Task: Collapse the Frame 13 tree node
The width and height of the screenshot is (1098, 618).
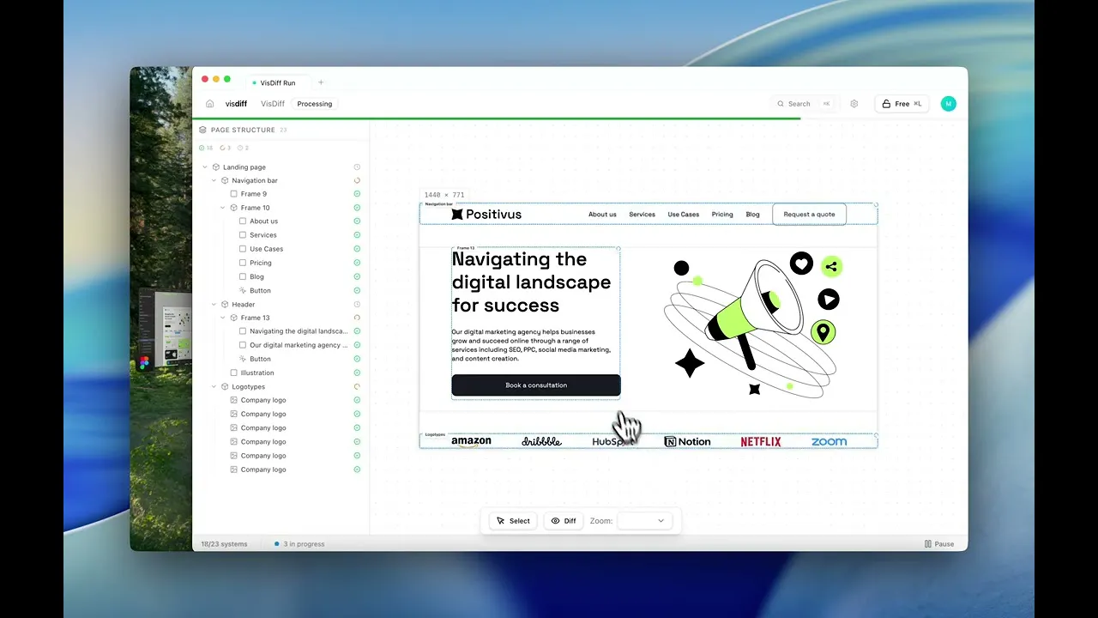Action: (223, 318)
